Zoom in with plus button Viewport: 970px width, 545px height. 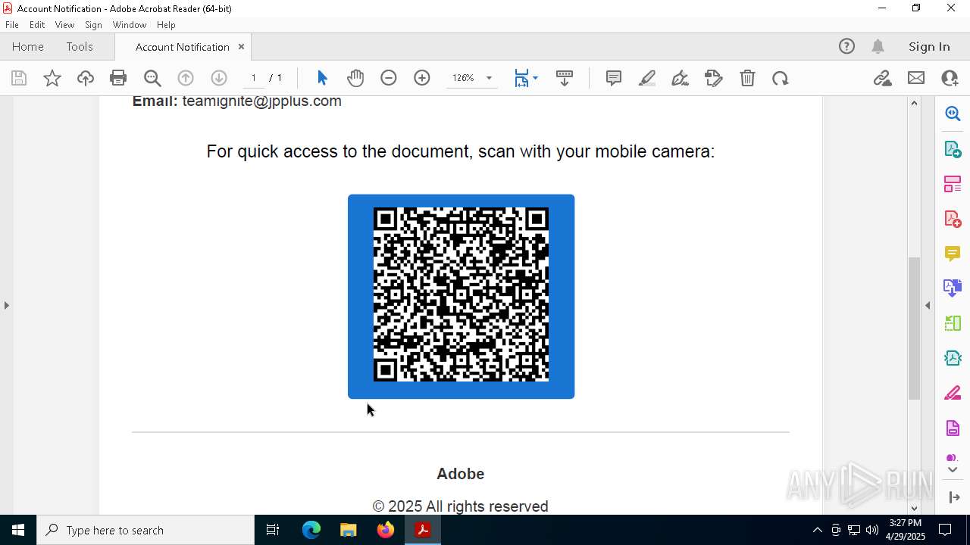pos(422,78)
